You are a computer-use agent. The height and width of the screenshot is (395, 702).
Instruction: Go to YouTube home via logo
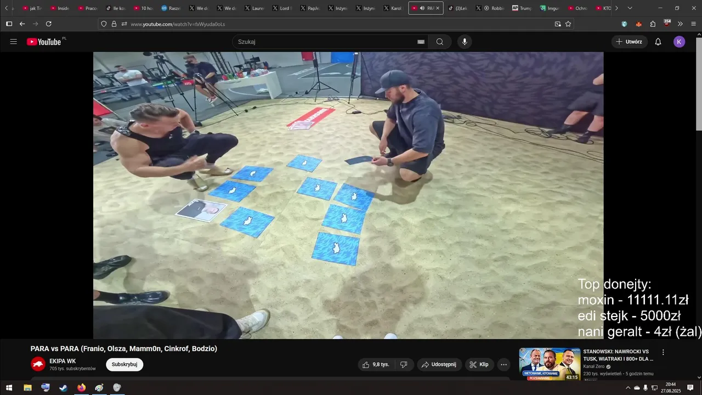click(x=44, y=42)
